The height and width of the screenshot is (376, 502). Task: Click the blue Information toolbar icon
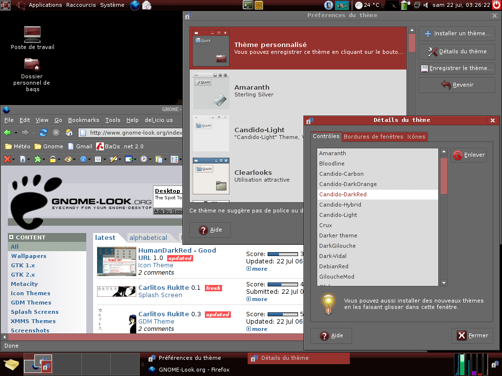click(x=83, y=159)
